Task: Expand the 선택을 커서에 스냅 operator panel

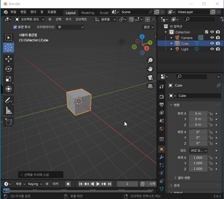Action: coord(41,175)
